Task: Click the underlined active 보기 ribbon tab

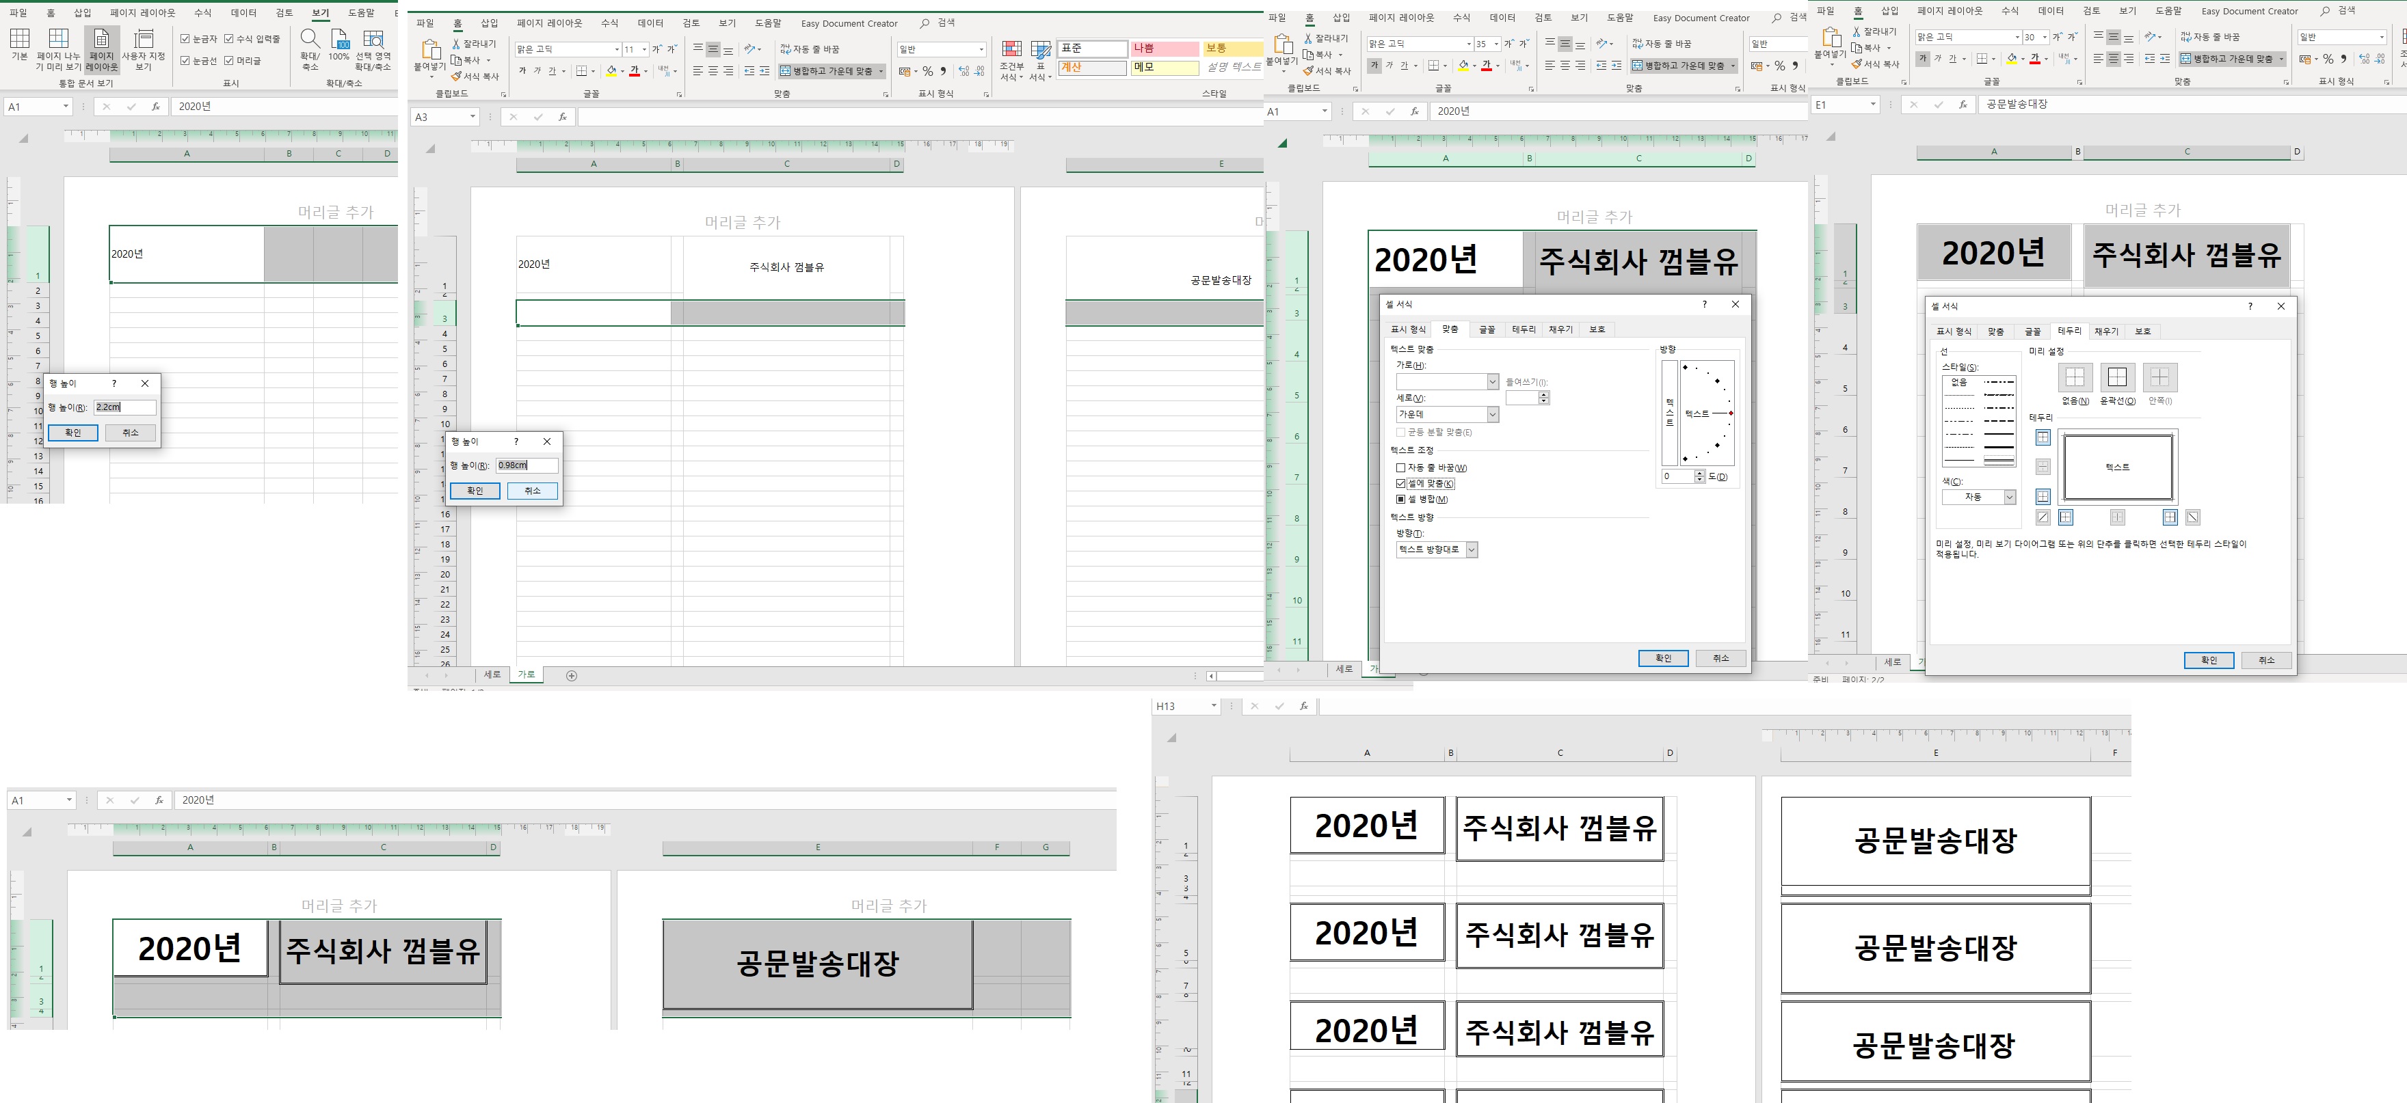Action: pyautogui.click(x=321, y=13)
